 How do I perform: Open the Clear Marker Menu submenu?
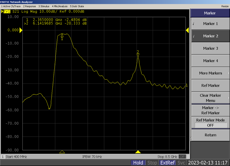click(210, 98)
